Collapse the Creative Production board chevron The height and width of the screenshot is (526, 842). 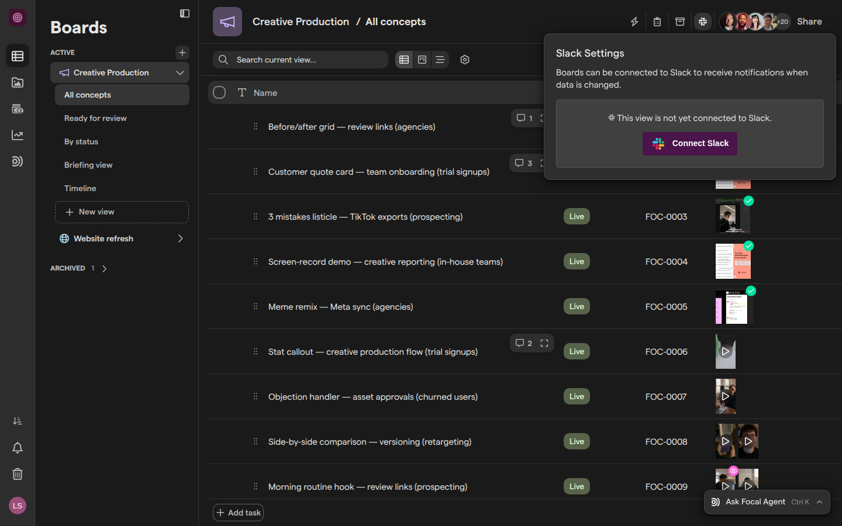click(x=180, y=72)
